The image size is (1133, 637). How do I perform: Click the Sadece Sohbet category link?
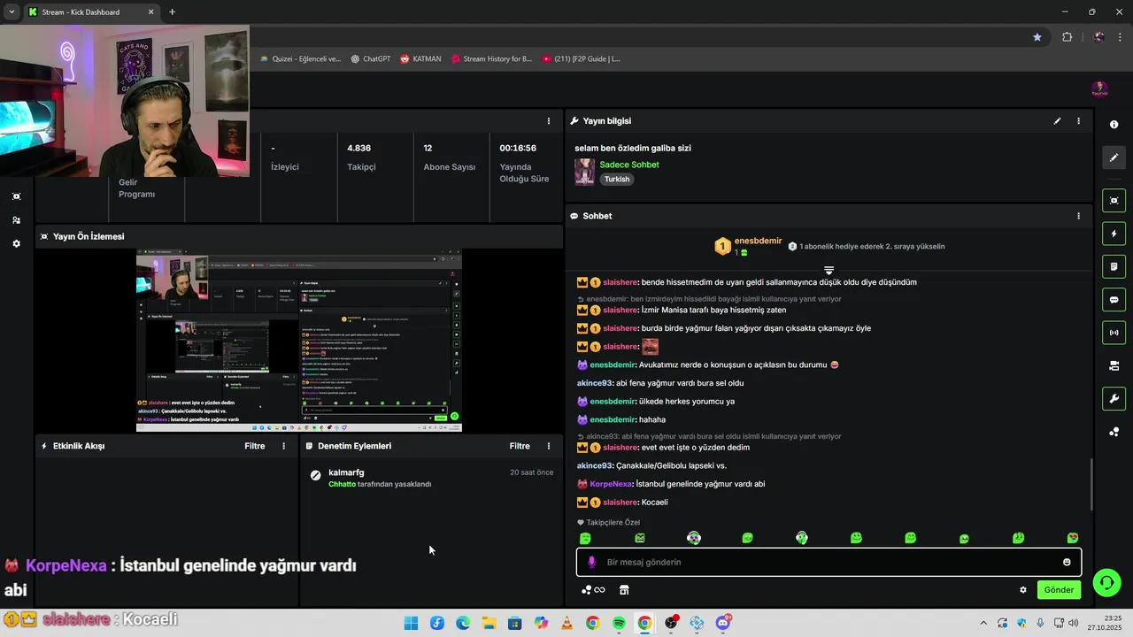pyautogui.click(x=629, y=165)
